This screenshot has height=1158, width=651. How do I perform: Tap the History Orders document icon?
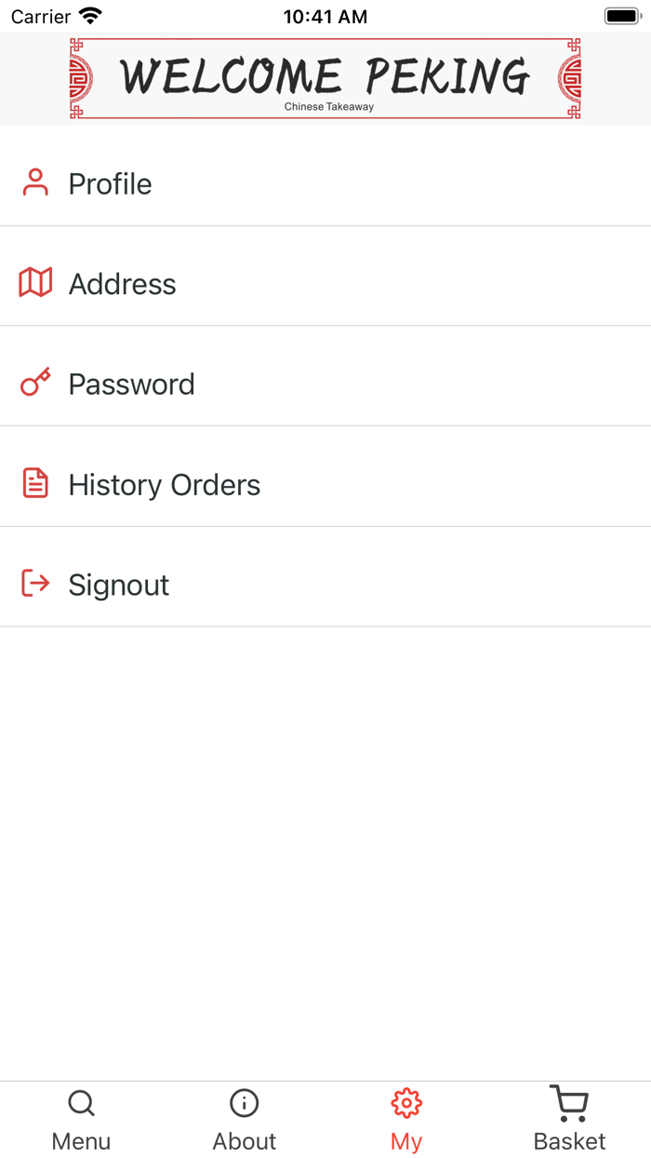coord(35,483)
